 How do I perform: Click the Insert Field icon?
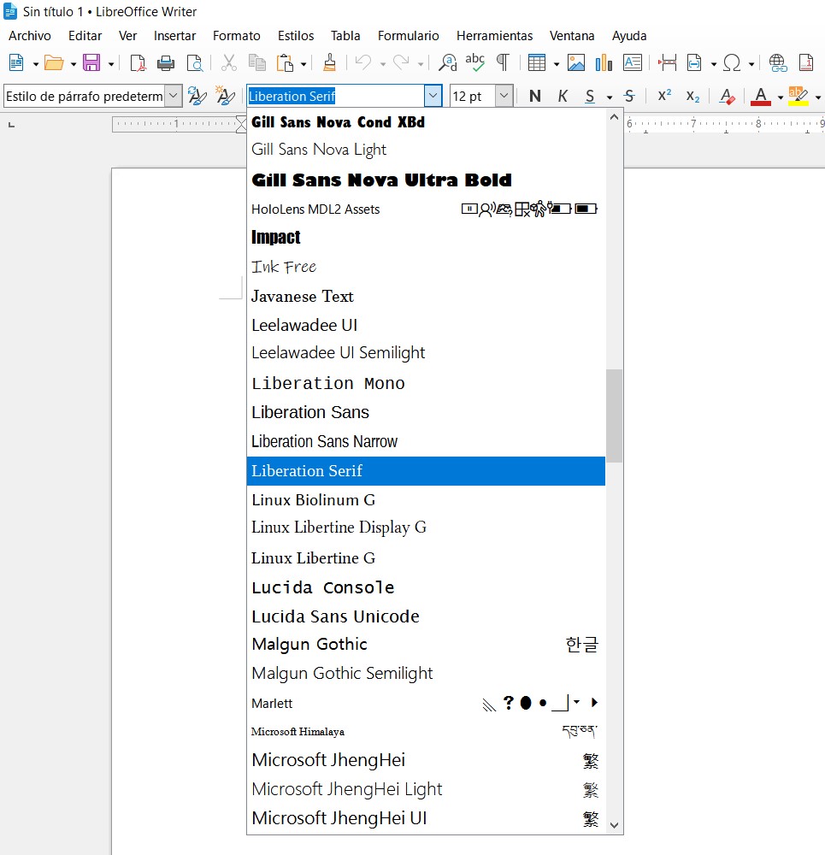(x=694, y=63)
